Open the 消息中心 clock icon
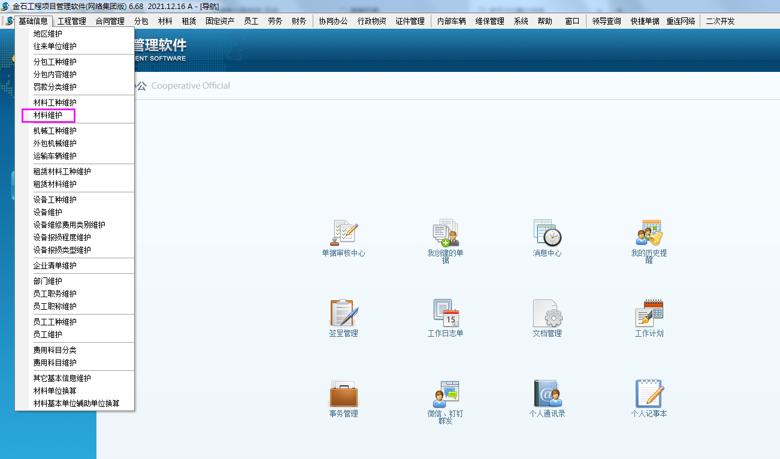The image size is (780, 459). 547,233
